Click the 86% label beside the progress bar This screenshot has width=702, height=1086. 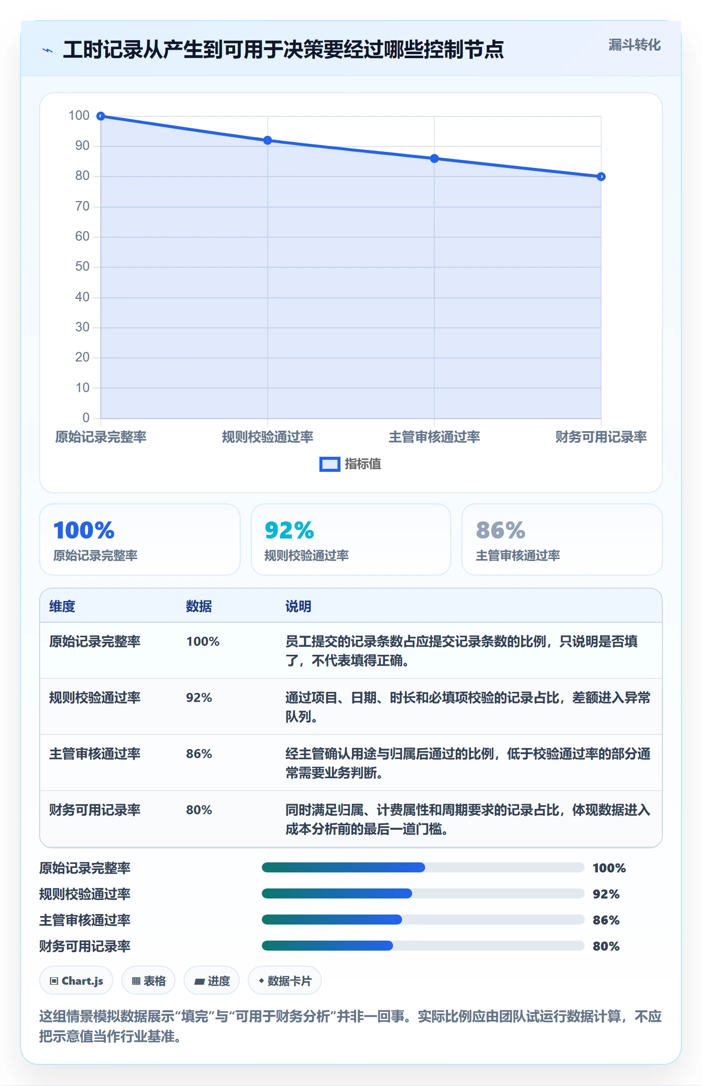click(x=606, y=920)
